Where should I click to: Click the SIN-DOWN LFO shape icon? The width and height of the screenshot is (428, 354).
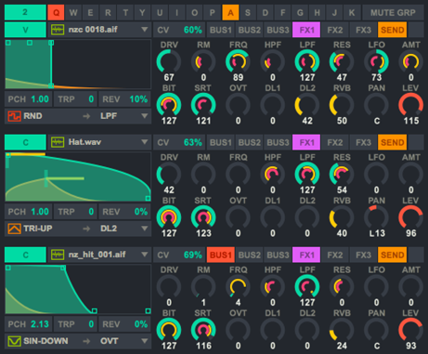[14, 341]
